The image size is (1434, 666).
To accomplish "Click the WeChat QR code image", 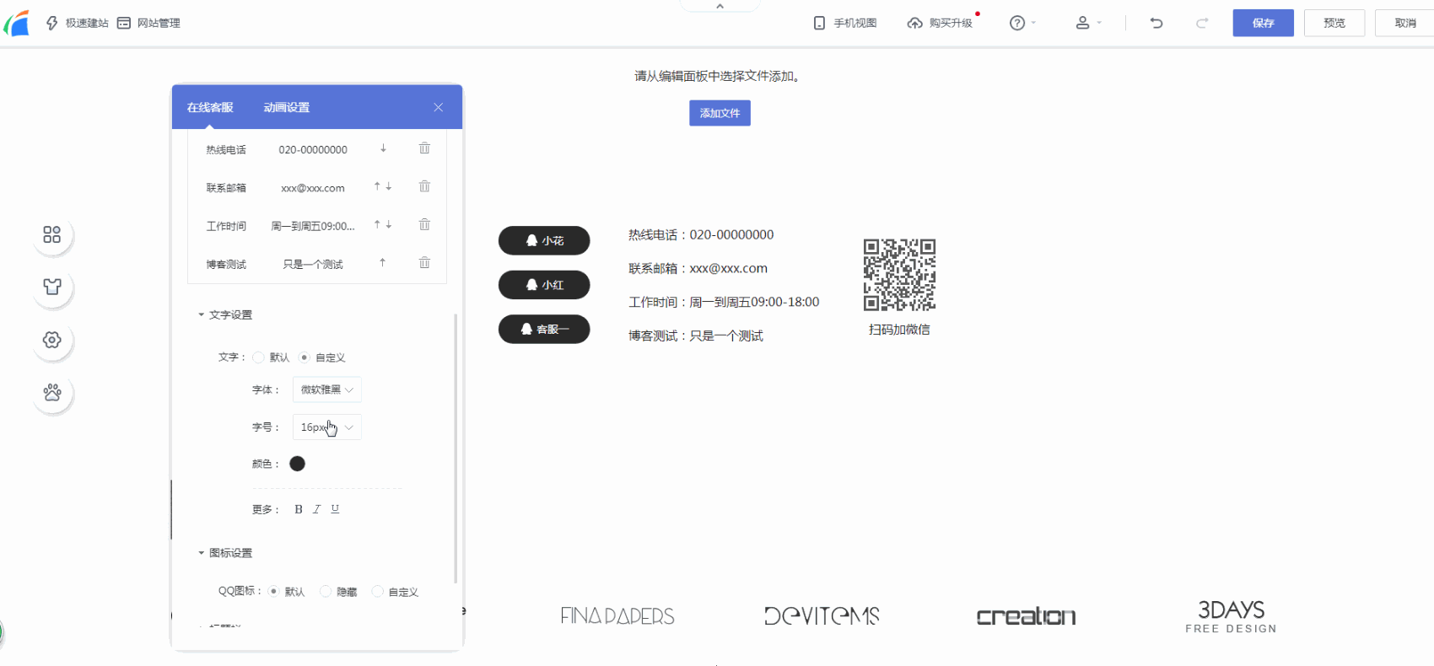I will [x=899, y=275].
